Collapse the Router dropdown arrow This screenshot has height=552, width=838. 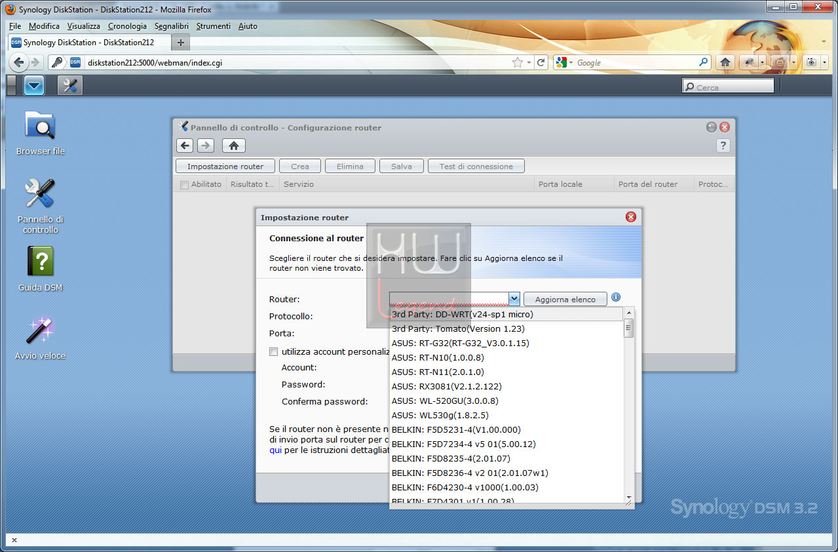(514, 299)
